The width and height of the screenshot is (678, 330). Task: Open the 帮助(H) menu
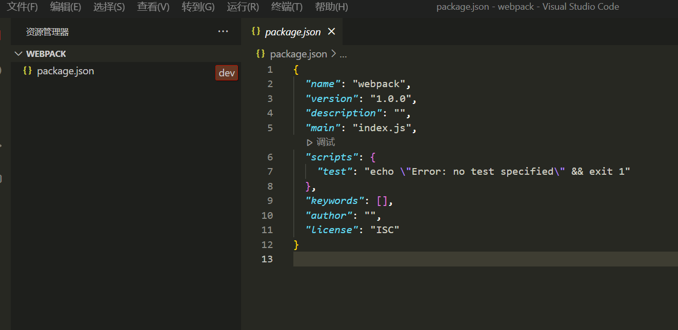(330, 8)
